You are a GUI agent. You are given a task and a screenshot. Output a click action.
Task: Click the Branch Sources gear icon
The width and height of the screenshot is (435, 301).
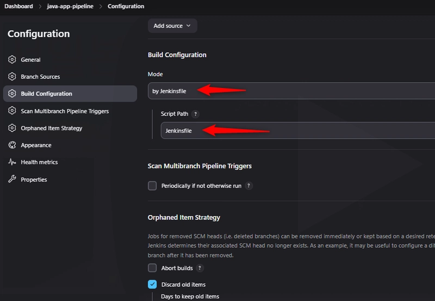[12, 77]
